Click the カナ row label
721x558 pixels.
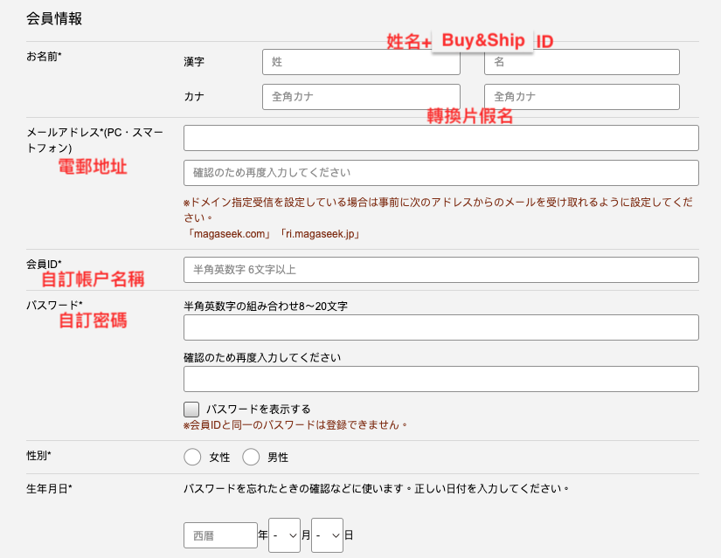point(194,97)
